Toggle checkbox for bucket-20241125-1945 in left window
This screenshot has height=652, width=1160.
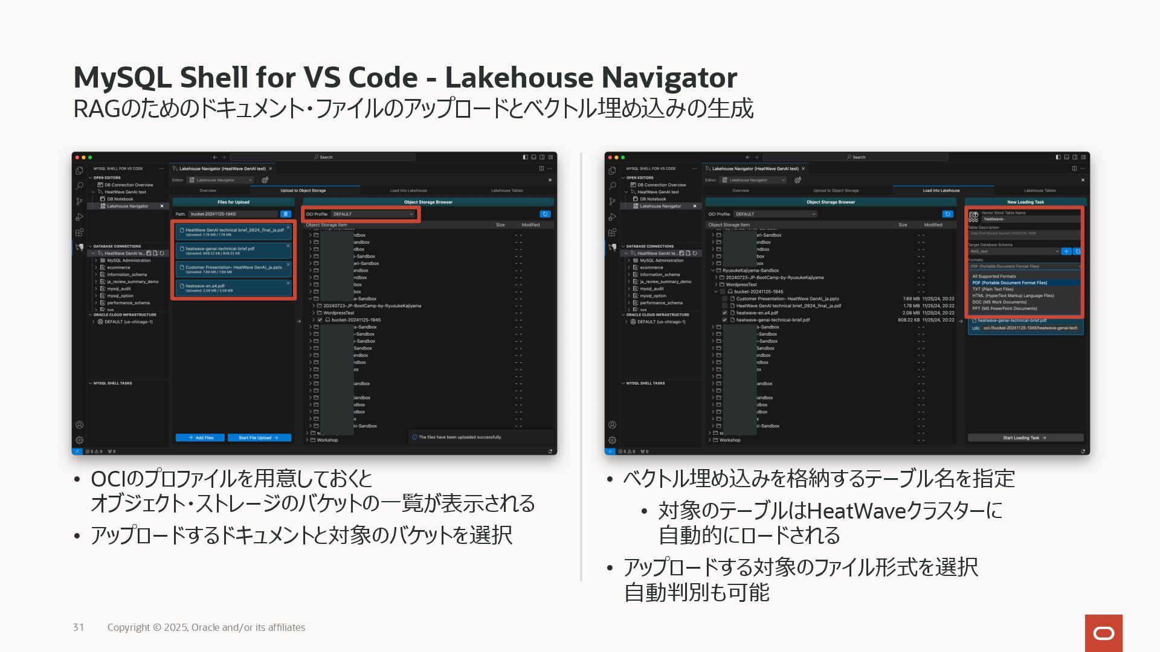pos(320,320)
